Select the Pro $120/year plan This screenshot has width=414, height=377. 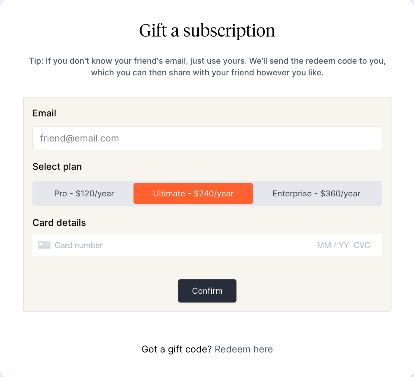pyautogui.click(x=84, y=193)
